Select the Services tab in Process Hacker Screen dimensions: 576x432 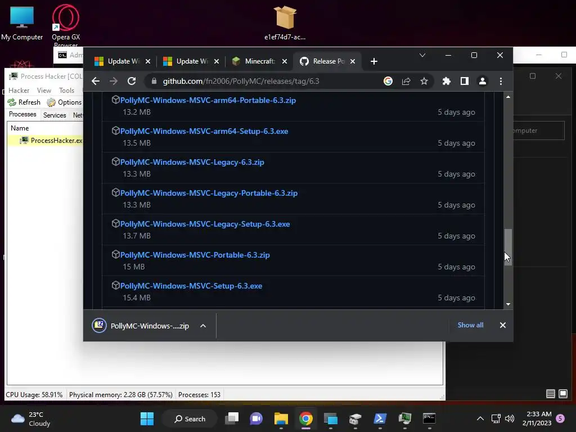[x=55, y=115]
